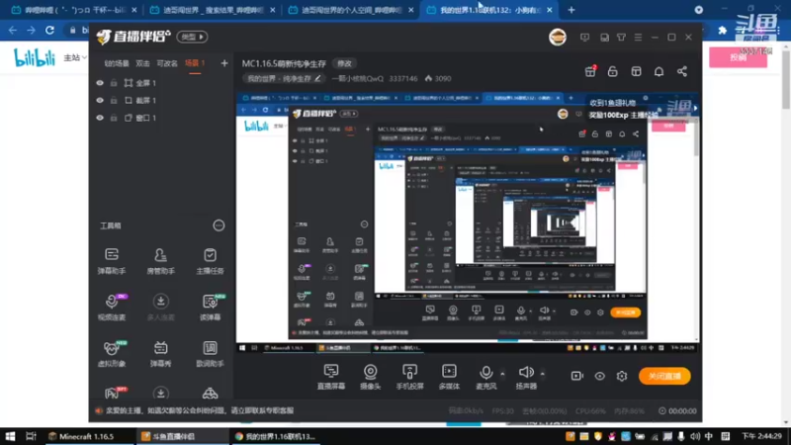Click the system clock in taskbar
791x445 pixels.
[761, 436]
